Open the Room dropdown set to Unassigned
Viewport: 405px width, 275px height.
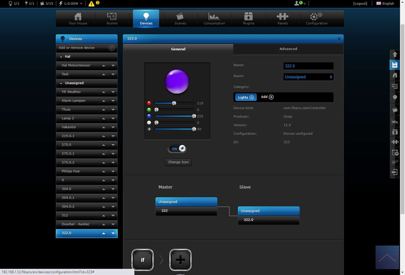point(308,77)
